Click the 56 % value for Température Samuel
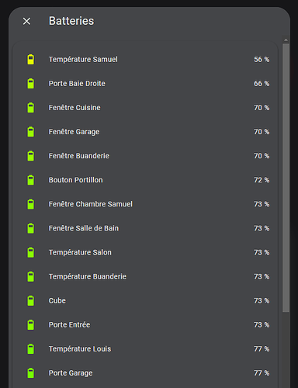 coord(262,59)
